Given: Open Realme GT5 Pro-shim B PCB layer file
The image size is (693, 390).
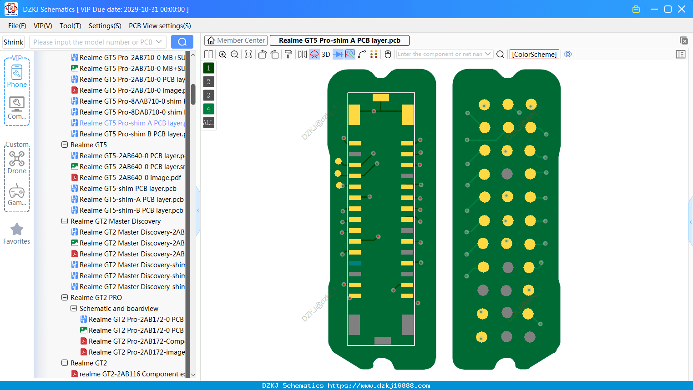Looking at the screenshot, I should point(128,134).
